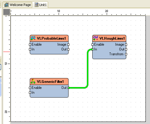Viewport: 150px width, 124px height.
Task: Click the Enable pin of VLGenericFilter1
Action: (x=30, y=88)
